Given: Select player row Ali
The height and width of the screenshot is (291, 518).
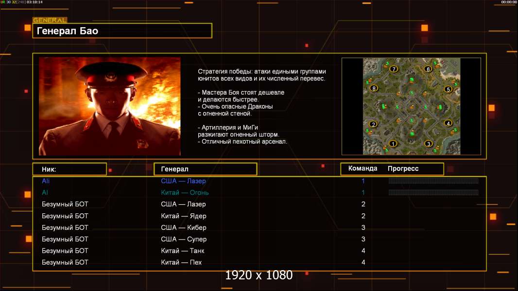Looking at the screenshot, I should click(x=259, y=181).
